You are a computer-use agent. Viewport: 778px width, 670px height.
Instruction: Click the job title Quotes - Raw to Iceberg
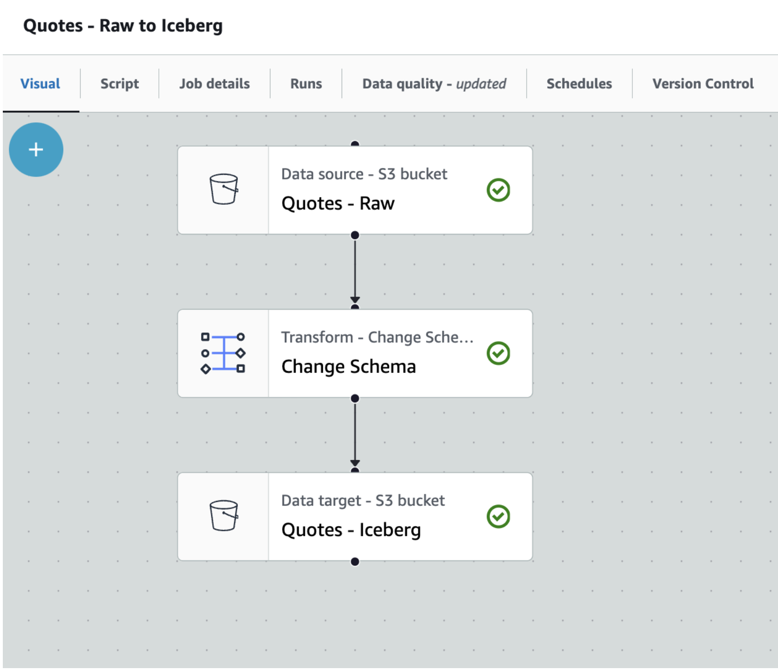click(123, 26)
